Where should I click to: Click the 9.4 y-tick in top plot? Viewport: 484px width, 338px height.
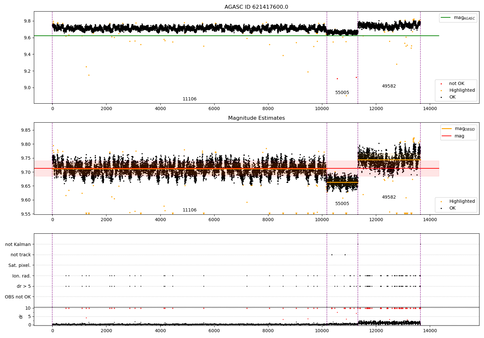point(27,54)
